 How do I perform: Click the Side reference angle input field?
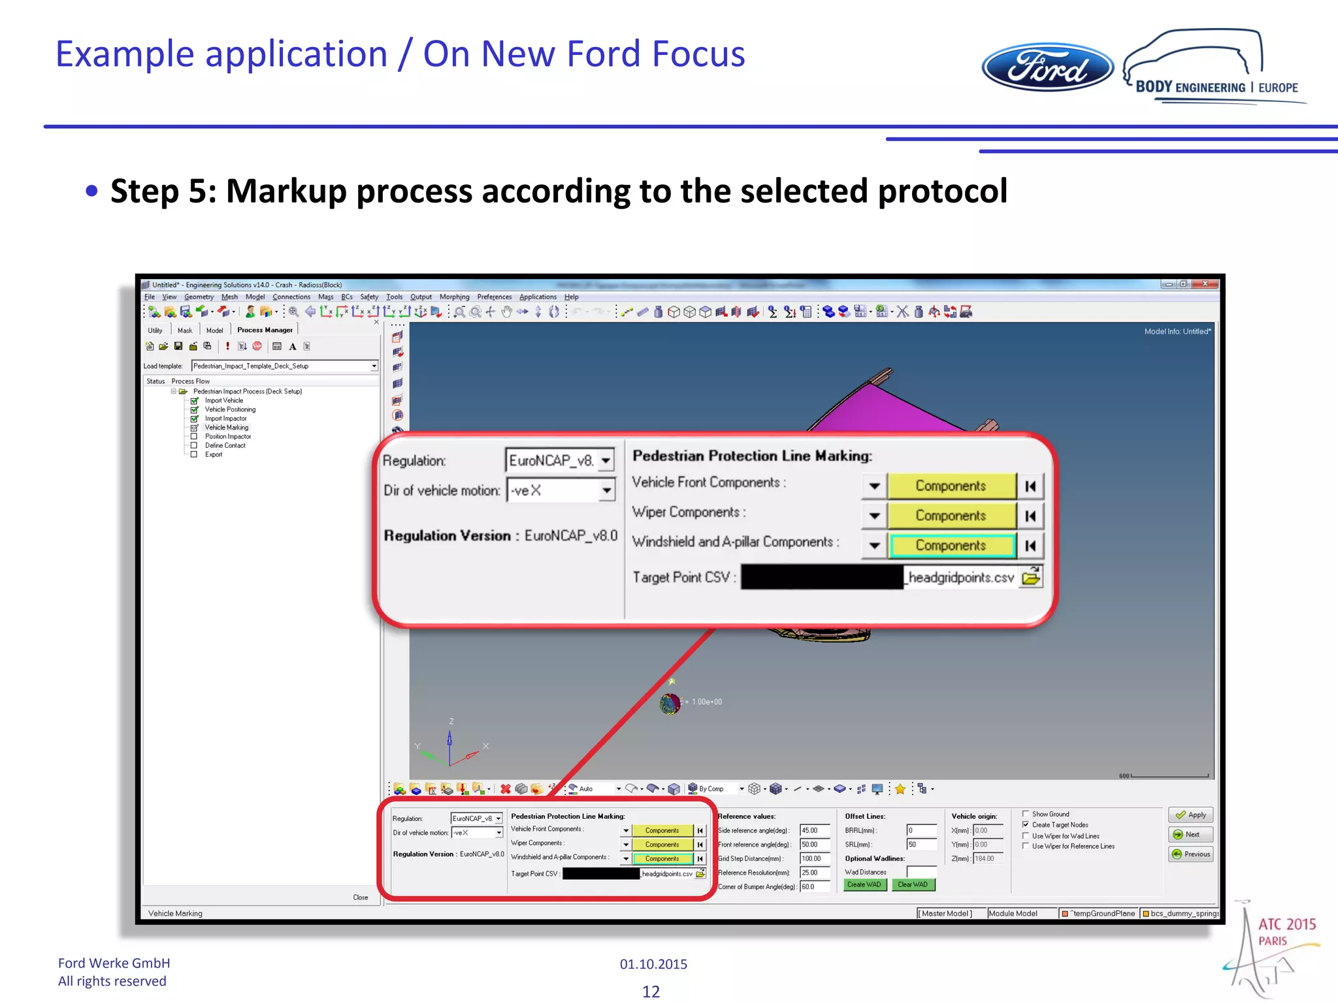(x=815, y=831)
